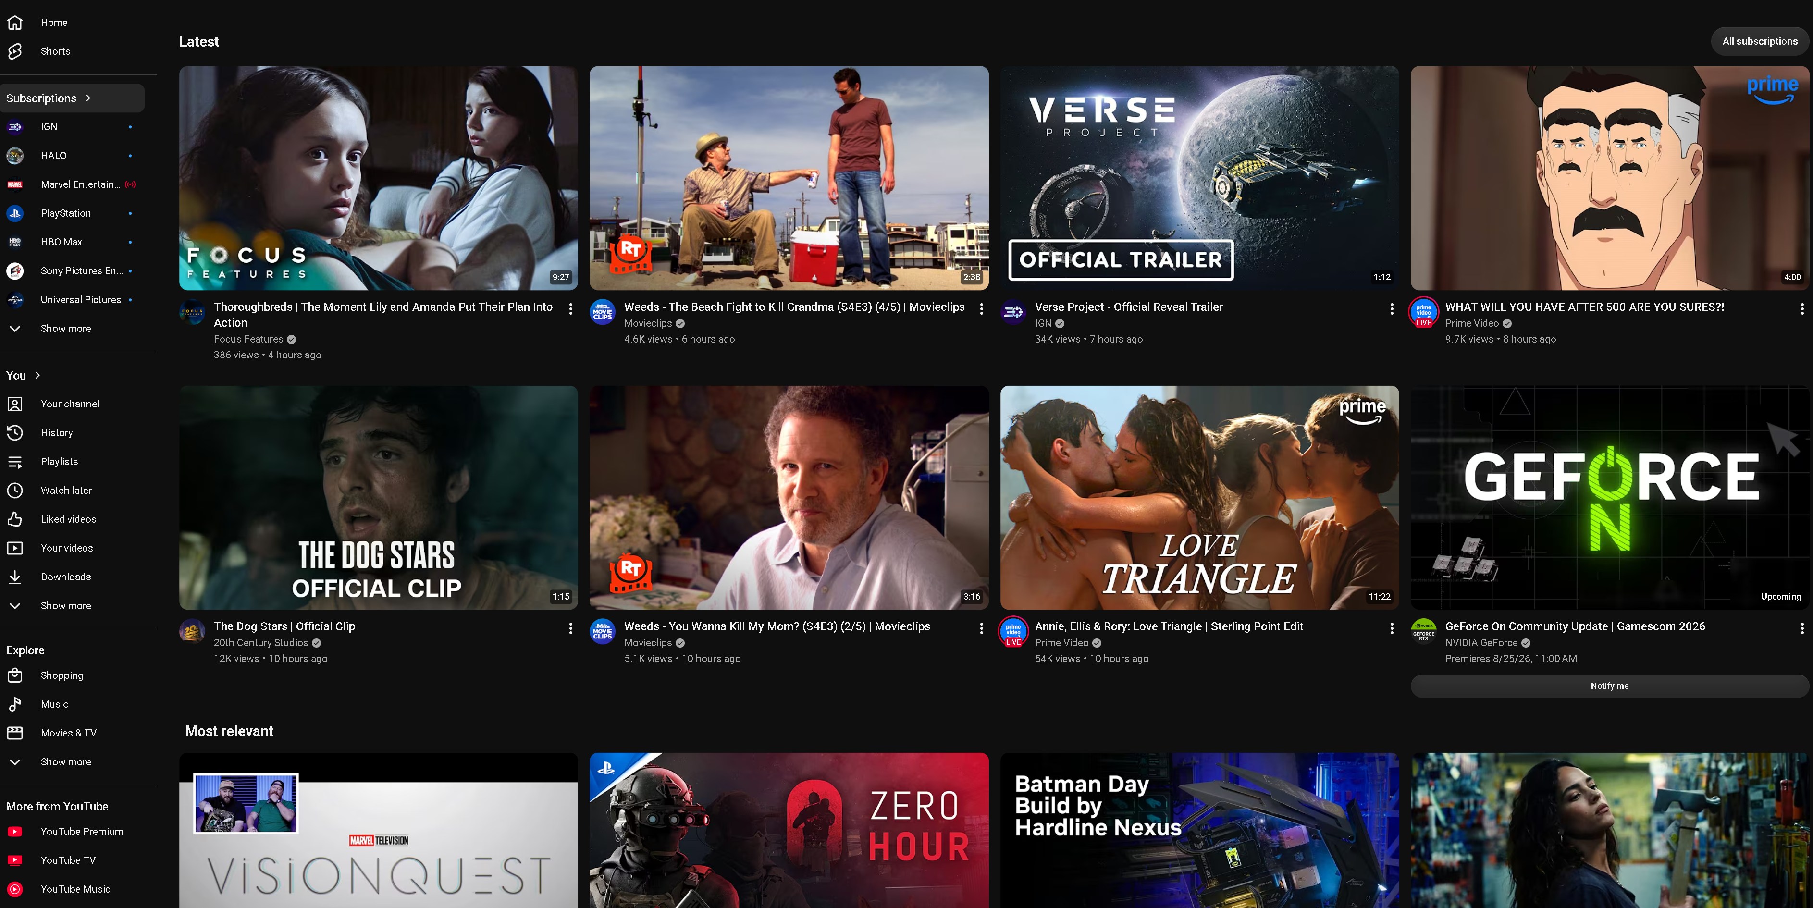Click the Liked videos thumbs-up icon
This screenshot has height=908, width=1813.
pyautogui.click(x=15, y=519)
